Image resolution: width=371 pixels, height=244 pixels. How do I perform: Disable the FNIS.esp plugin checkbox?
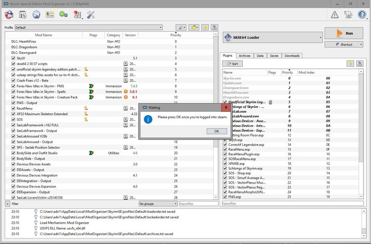pos(225,196)
